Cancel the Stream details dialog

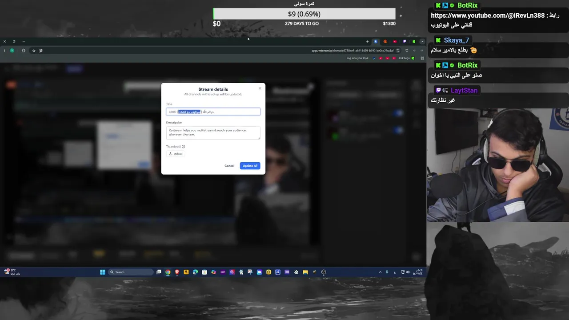pyautogui.click(x=229, y=166)
